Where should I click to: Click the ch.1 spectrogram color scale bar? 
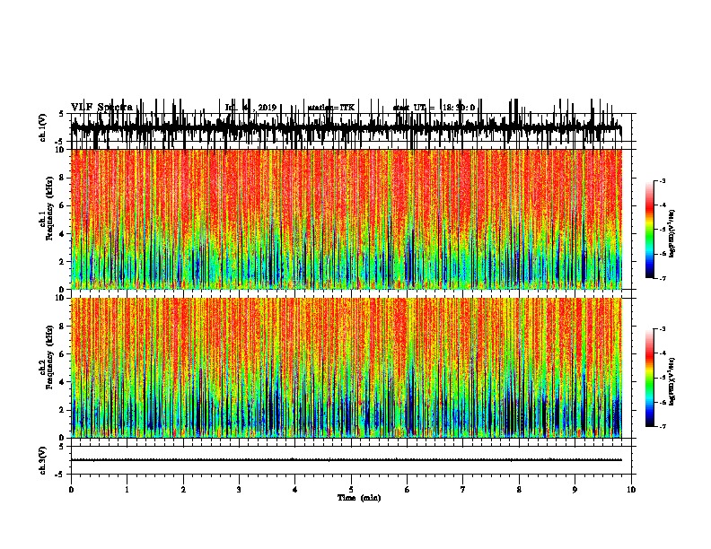(x=649, y=230)
